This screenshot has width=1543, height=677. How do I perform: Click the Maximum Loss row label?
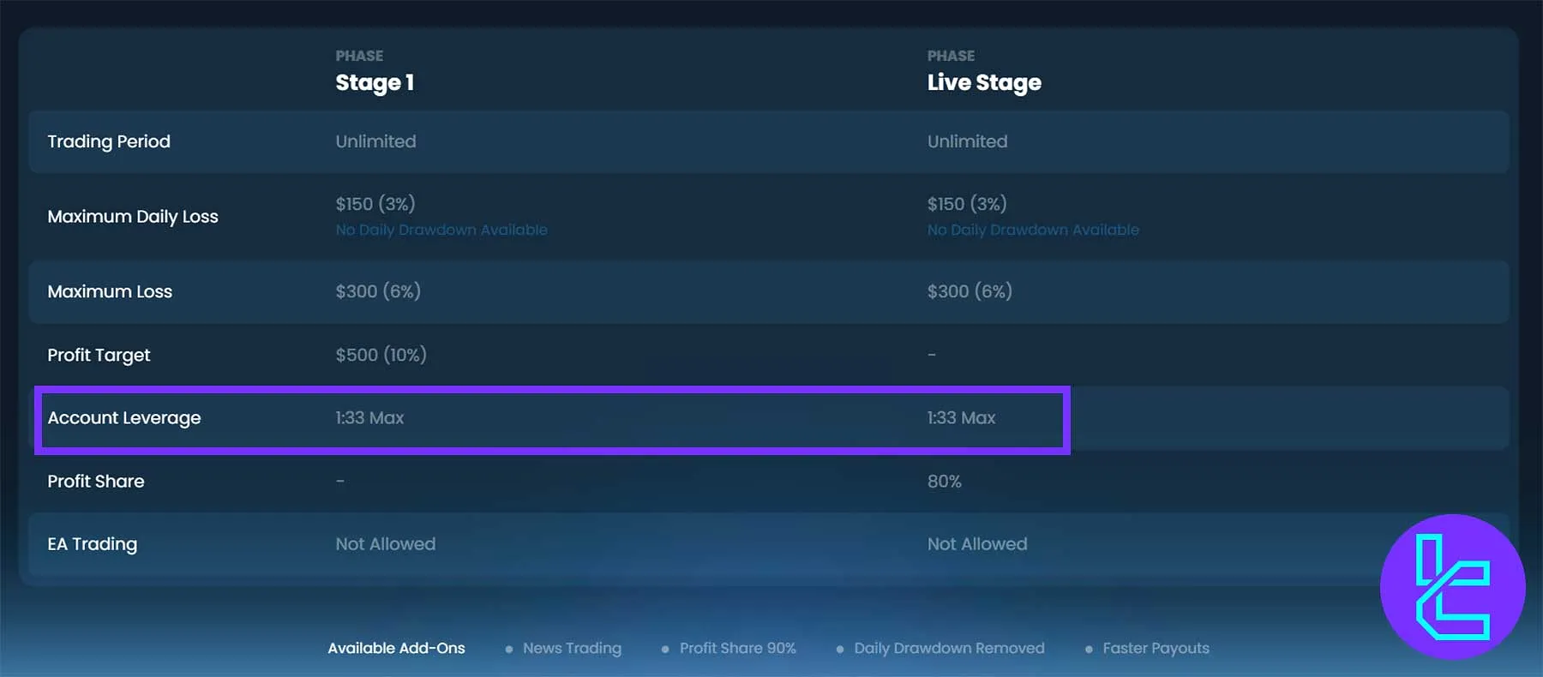coord(110,291)
